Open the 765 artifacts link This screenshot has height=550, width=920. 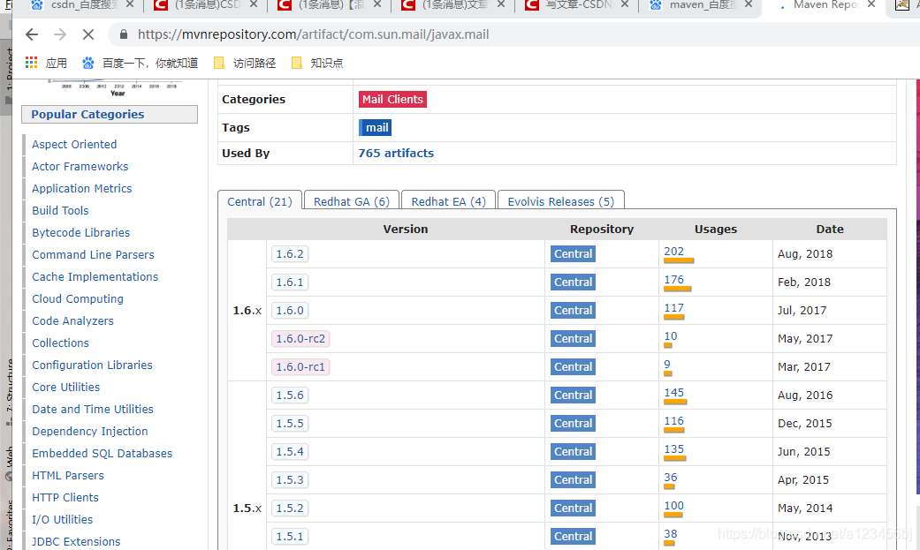(396, 153)
